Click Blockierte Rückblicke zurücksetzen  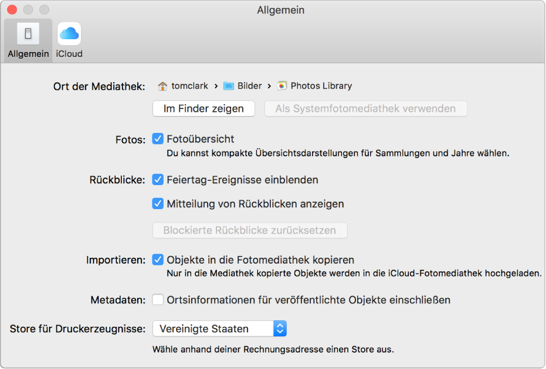coord(250,230)
